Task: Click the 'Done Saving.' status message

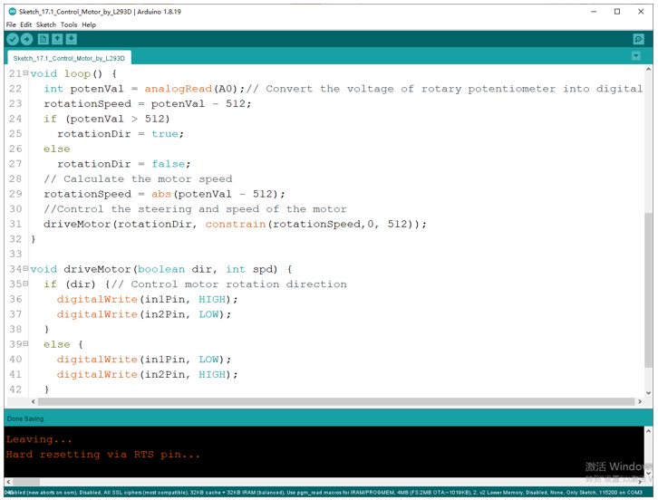Action: pos(25,418)
